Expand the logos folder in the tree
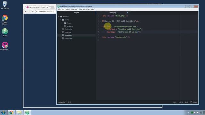This screenshot has height=115, width=205. pyautogui.click(x=63, y=23)
